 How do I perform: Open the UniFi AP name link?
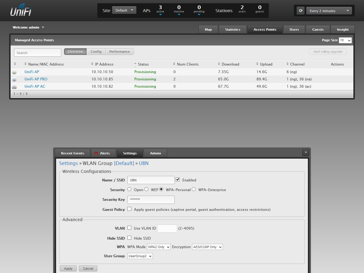32,72
